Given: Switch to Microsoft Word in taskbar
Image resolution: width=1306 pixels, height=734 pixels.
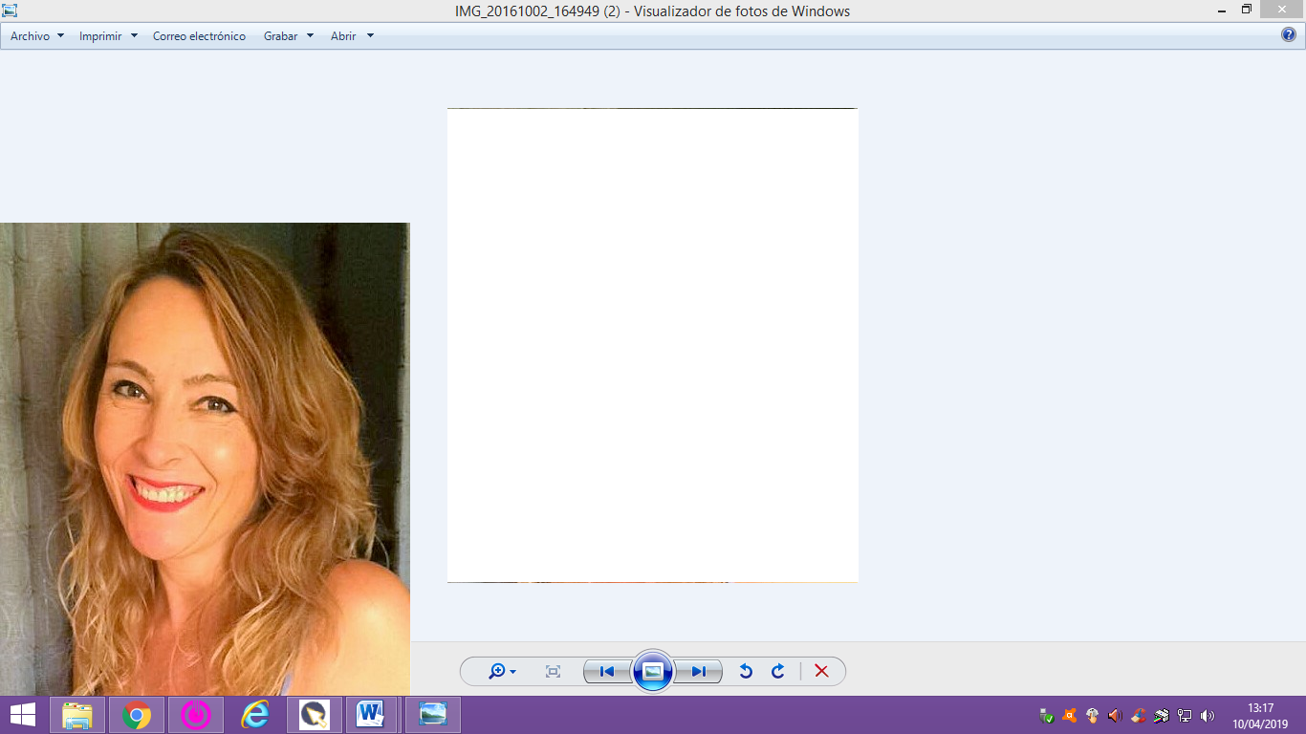Looking at the screenshot, I should pyautogui.click(x=370, y=715).
